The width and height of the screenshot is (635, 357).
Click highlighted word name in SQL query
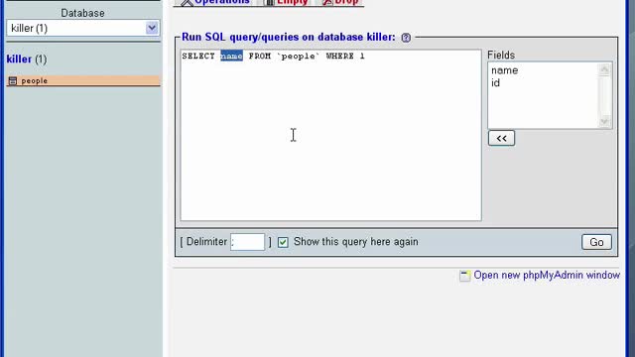click(231, 56)
